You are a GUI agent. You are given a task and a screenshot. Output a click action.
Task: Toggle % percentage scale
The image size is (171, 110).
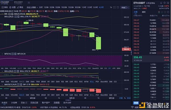[125, 98]
